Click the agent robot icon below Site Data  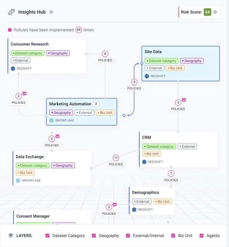184,100
